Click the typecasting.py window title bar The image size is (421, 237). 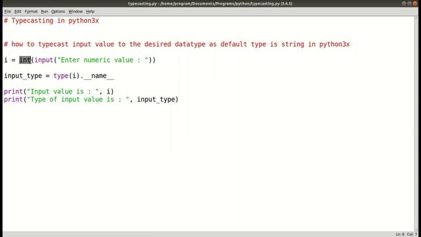(210, 3)
